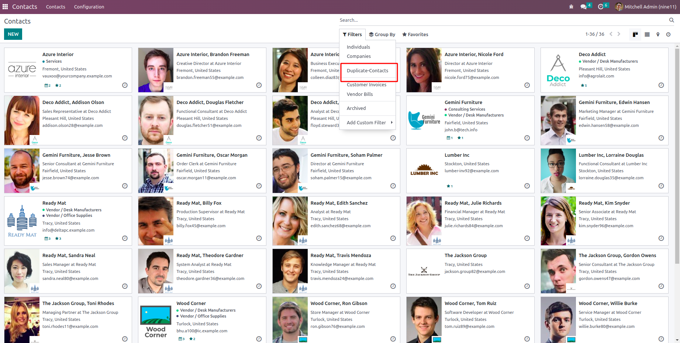
Task: Click the Lumber Inc logo thumbnail
Action: (424, 171)
